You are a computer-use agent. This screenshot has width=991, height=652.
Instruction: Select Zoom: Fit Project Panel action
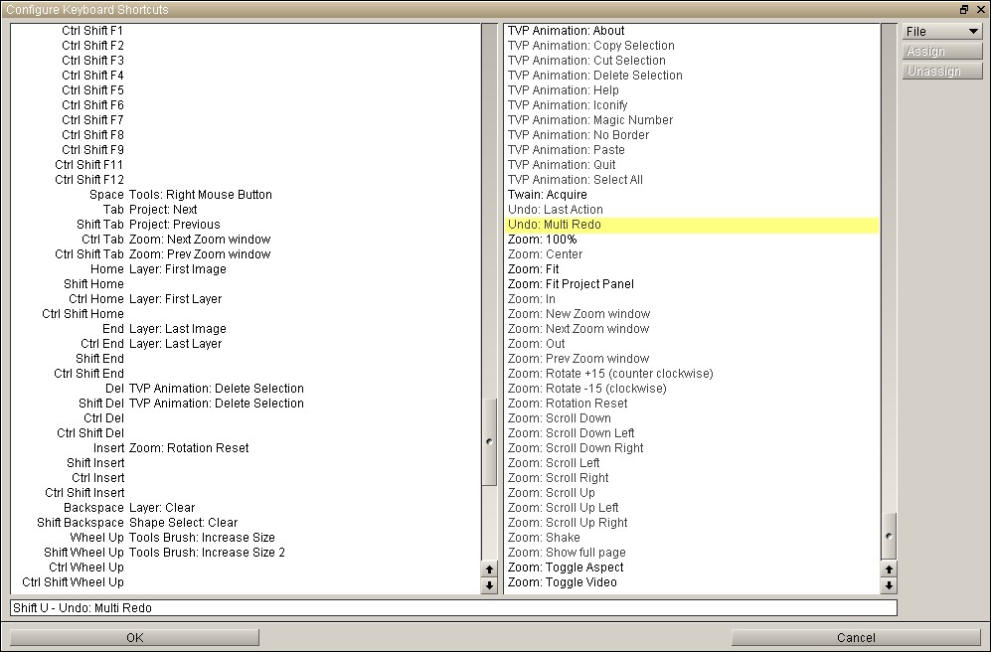point(692,283)
